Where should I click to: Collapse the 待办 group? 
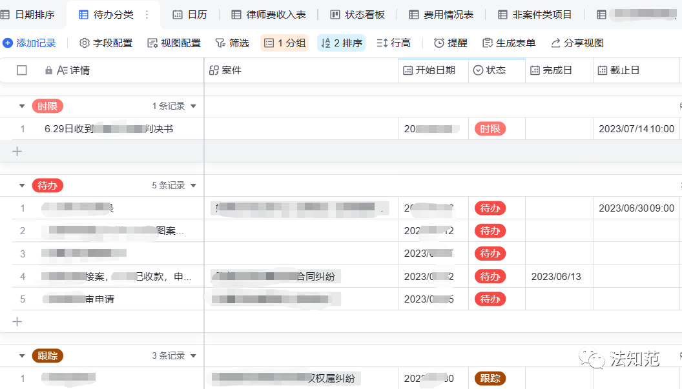[21, 185]
